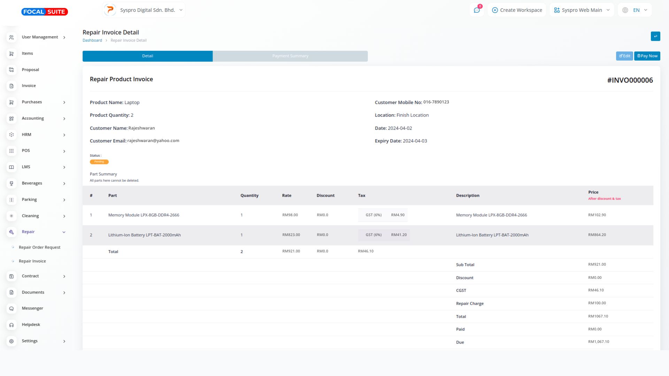Open Messenger via its sidebar icon

pos(11,308)
